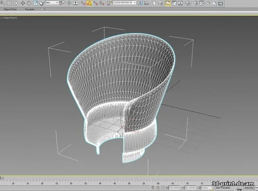Open the Populate ribbon tab
Screen dimensions: 258x191
30,9
